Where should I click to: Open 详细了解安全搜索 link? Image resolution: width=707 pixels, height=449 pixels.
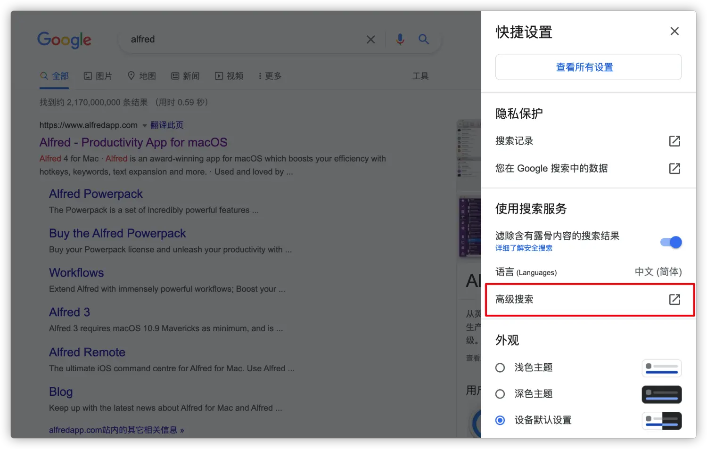pyautogui.click(x=524, y=248)
